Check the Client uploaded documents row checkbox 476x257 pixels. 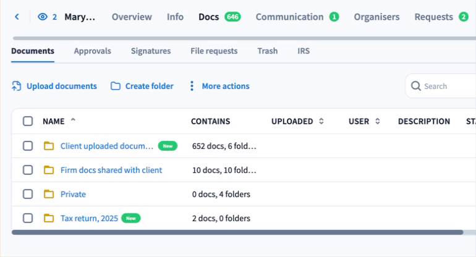28,146
